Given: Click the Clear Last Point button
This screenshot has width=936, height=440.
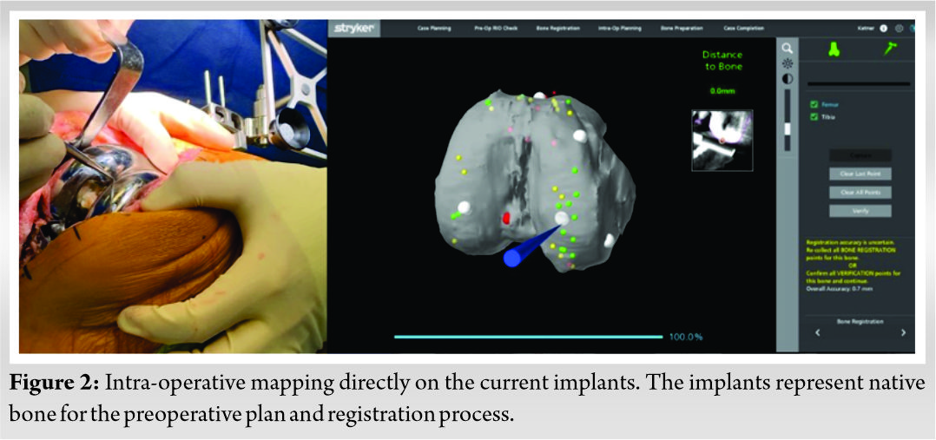Looking at the screenshot, I should click(860, 174).
